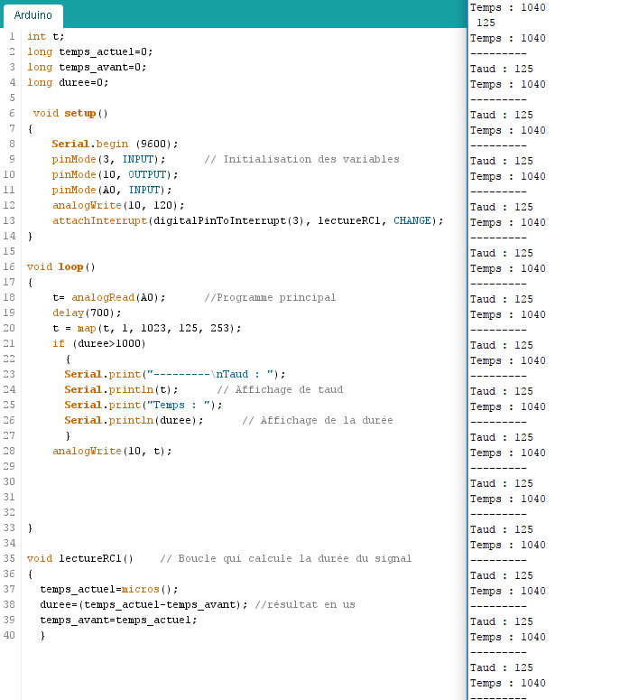Click 'Serial.println(t);' statement

121,389
